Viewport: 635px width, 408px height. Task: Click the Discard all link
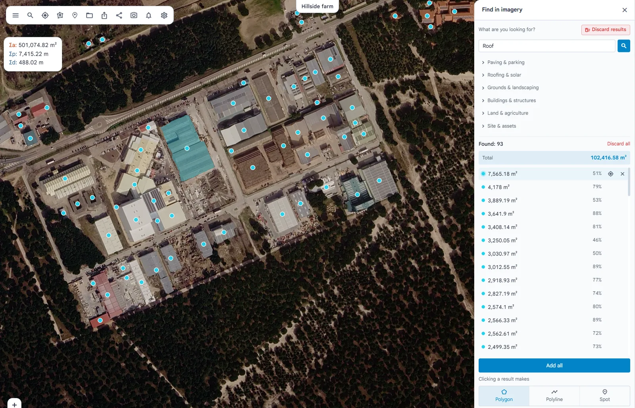click(x=618, y=144)
